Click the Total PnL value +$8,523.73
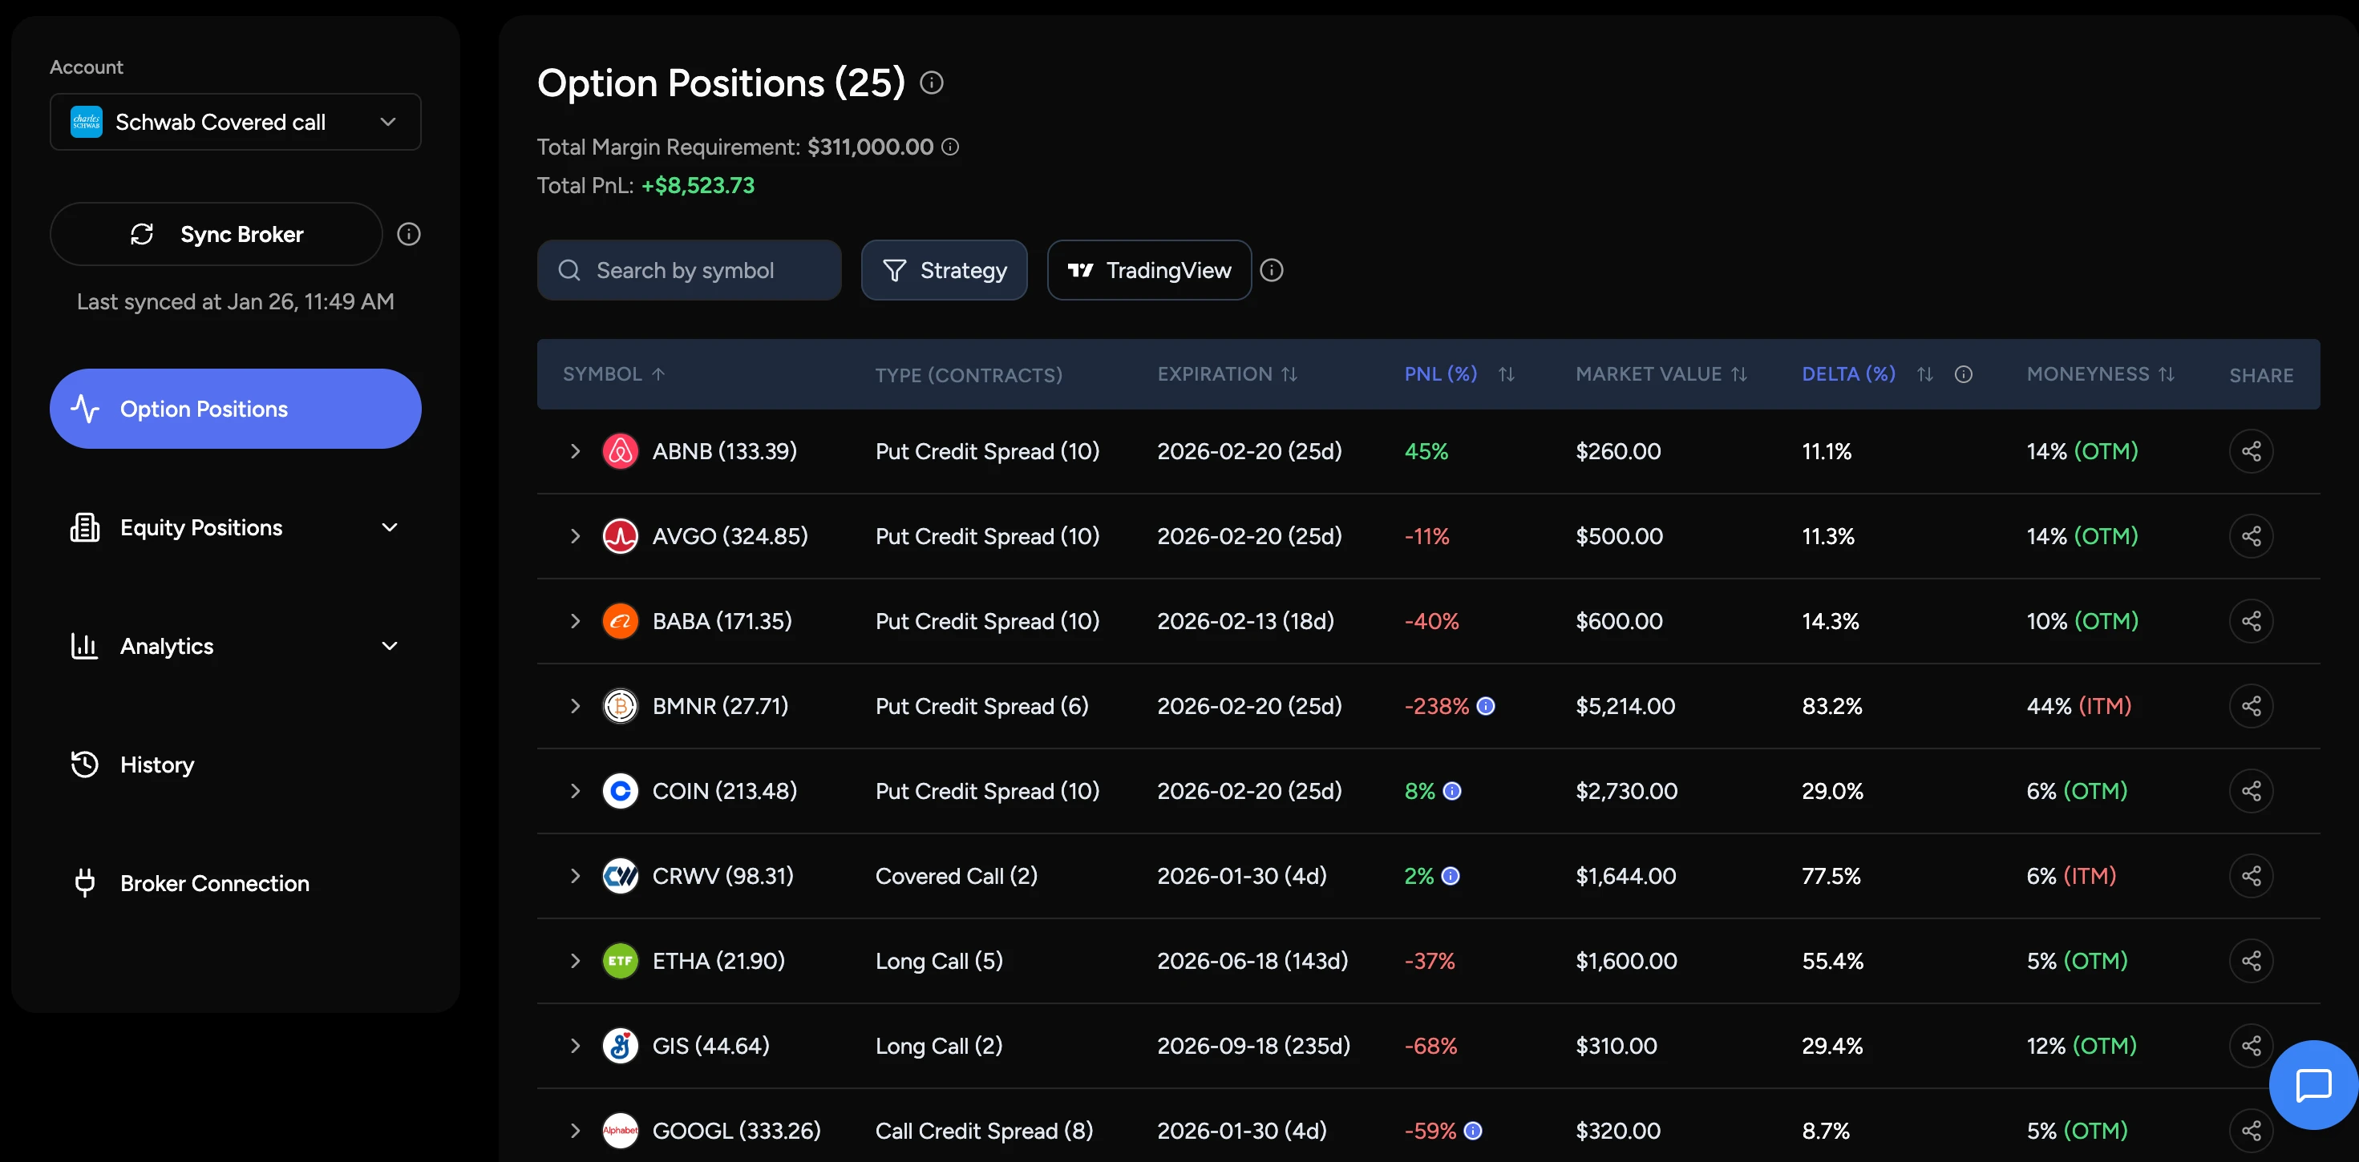 tap(698, 185)
